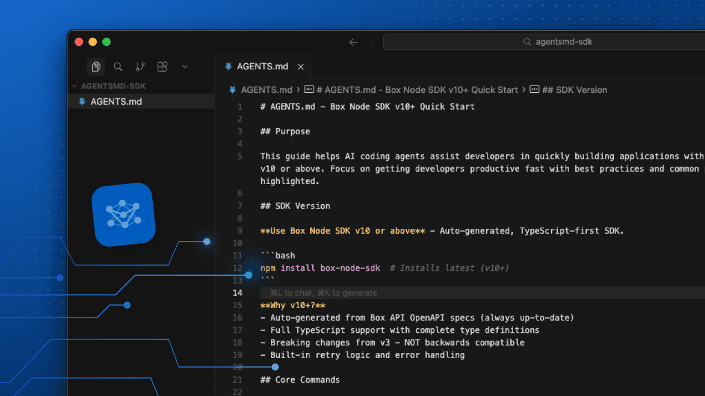Click the '⌘L to chat, ⌘K to generate' hint line

(x=323, y=293)
